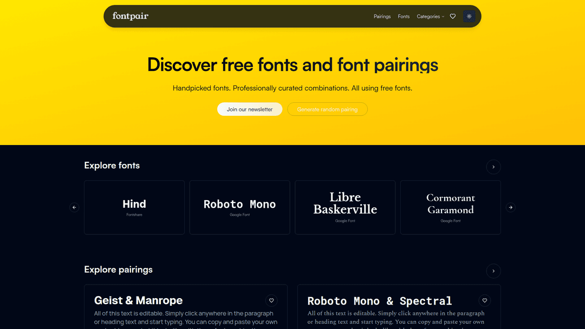
Task: View all pairings arrow beside Explore pairings
Action: (493, 271)
